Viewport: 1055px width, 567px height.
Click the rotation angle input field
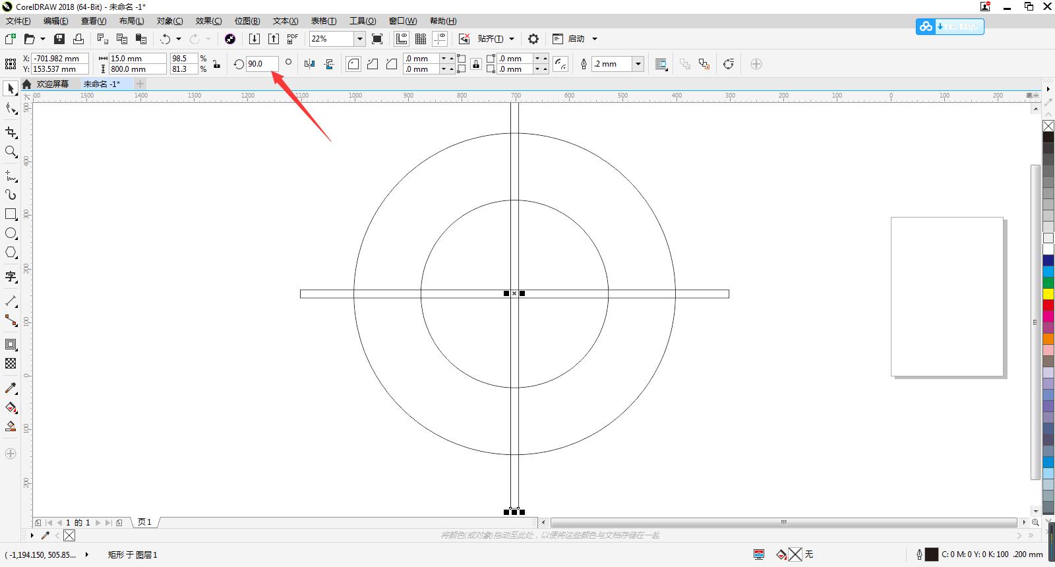[261, 64]
